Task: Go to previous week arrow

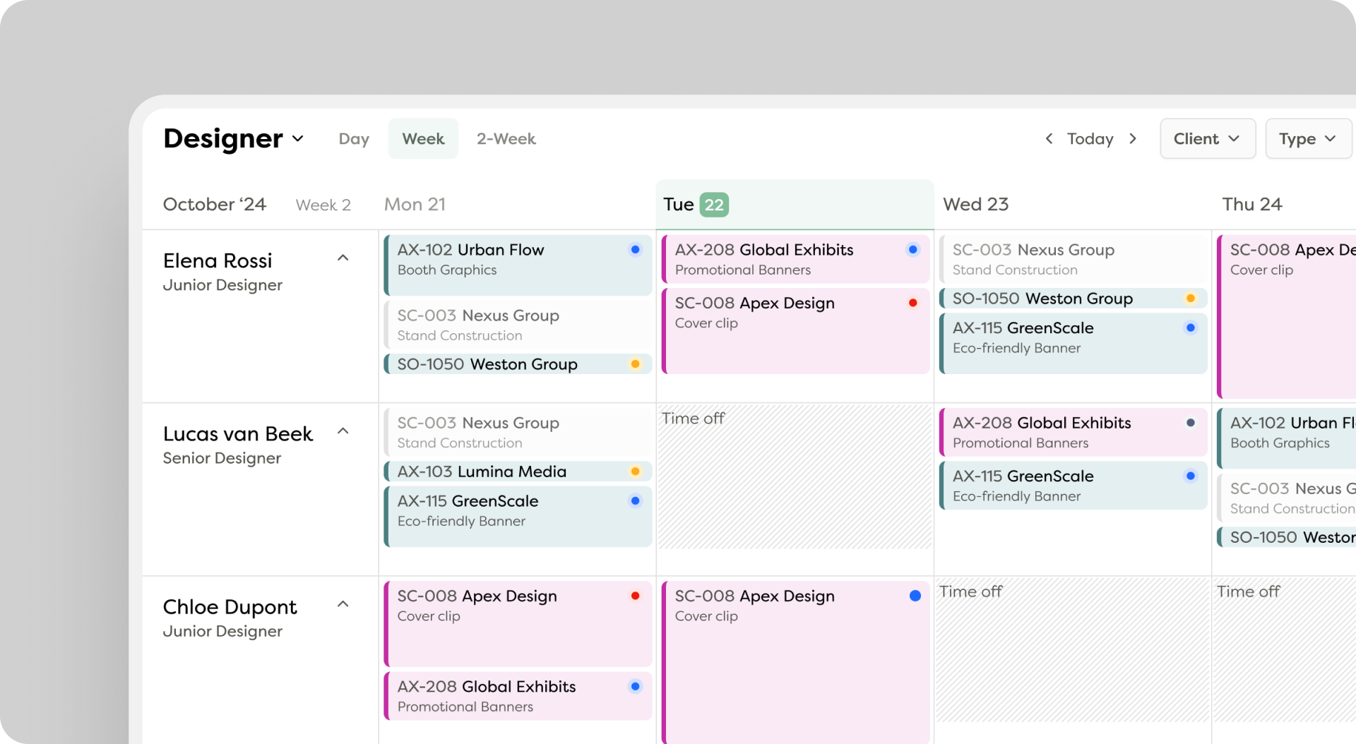Action: tap(1049, 138)
